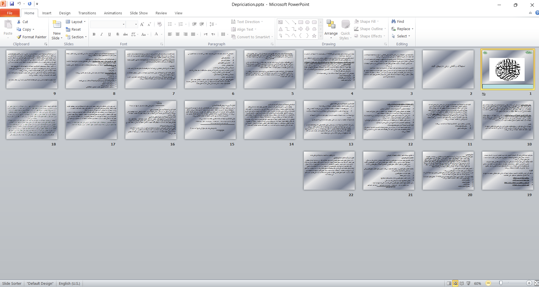Click the Find binoculars icon

coord(394,21)
